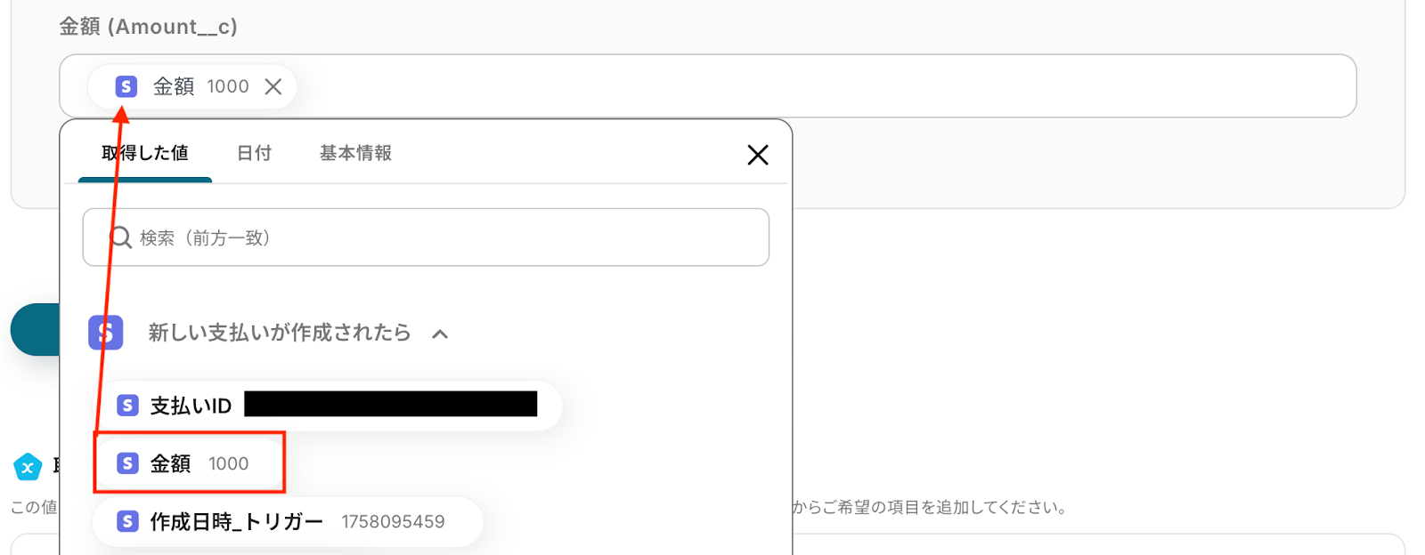Remove the 金額 1000 chip with X icon
The width and height of the screenshot is (1425, 555).
[x=273, y=86]
